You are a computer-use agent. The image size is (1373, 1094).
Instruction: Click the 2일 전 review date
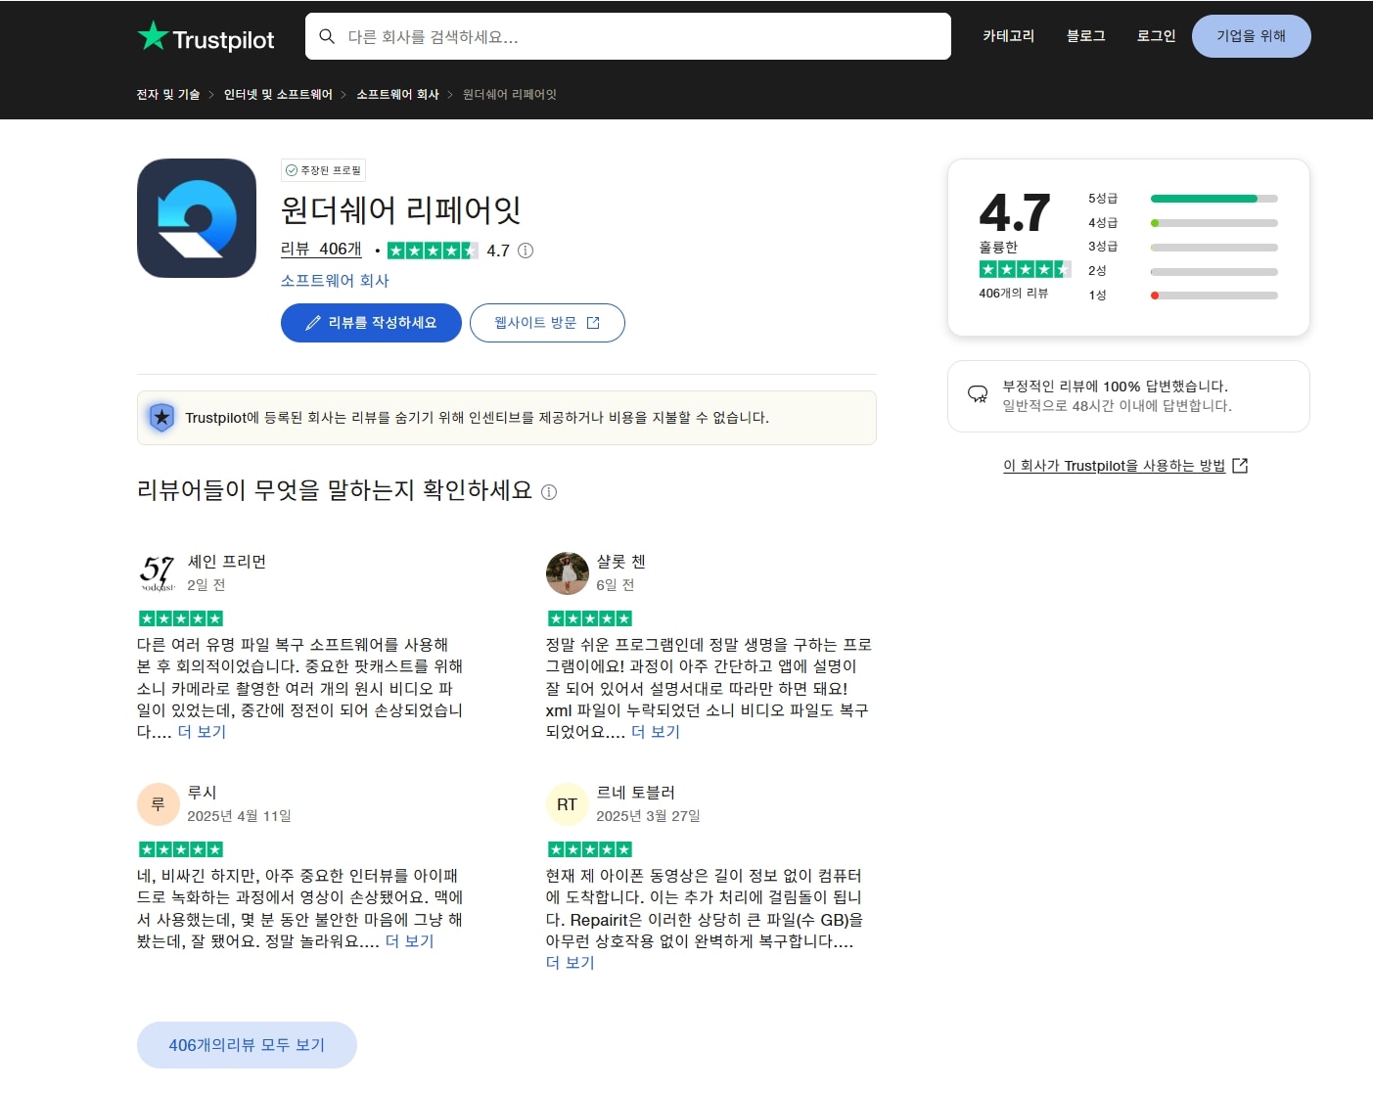[206, 585]
